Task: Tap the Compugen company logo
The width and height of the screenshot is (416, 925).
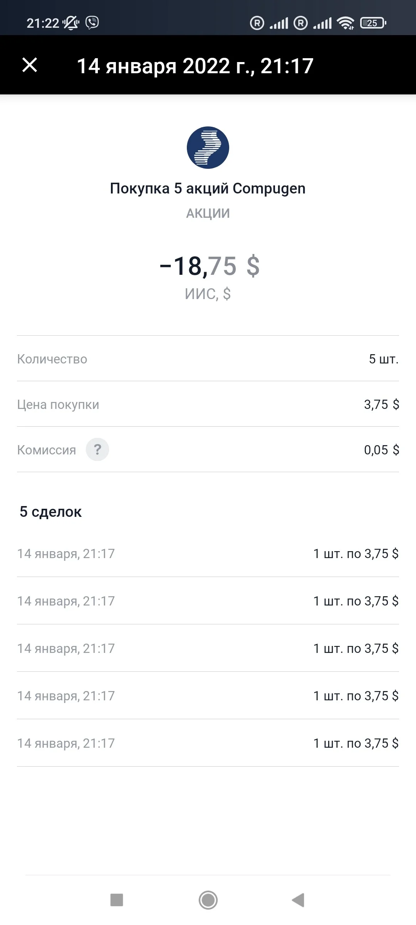Action: pyautogui.click(x=208, y=148)
